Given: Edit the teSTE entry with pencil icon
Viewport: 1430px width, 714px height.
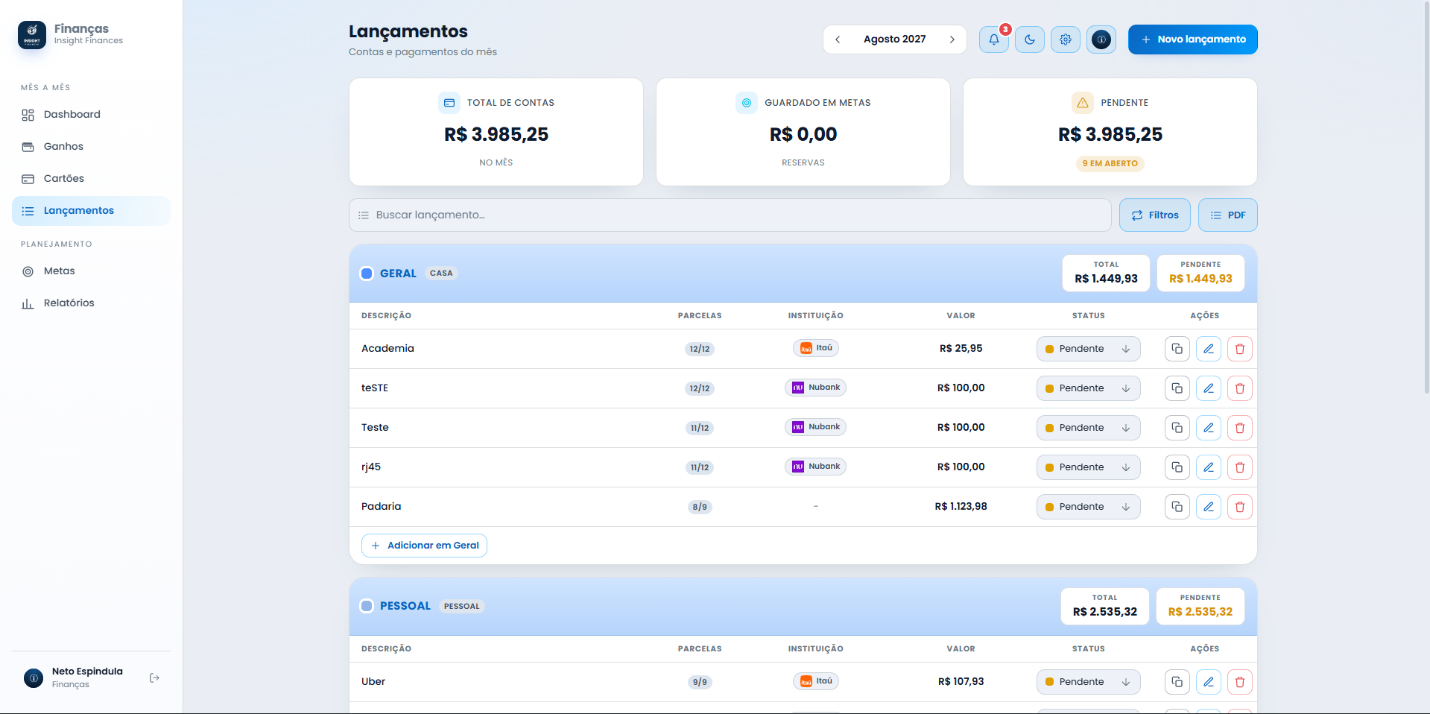Looking at the screenshot, I should point(1209,388).
